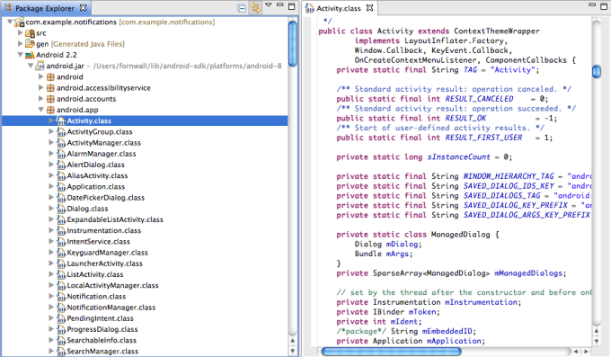The height and width of the screenshot is (357, 611).
Task: Select DatePickerDialog.class in the tree
Action: [106, 198]
